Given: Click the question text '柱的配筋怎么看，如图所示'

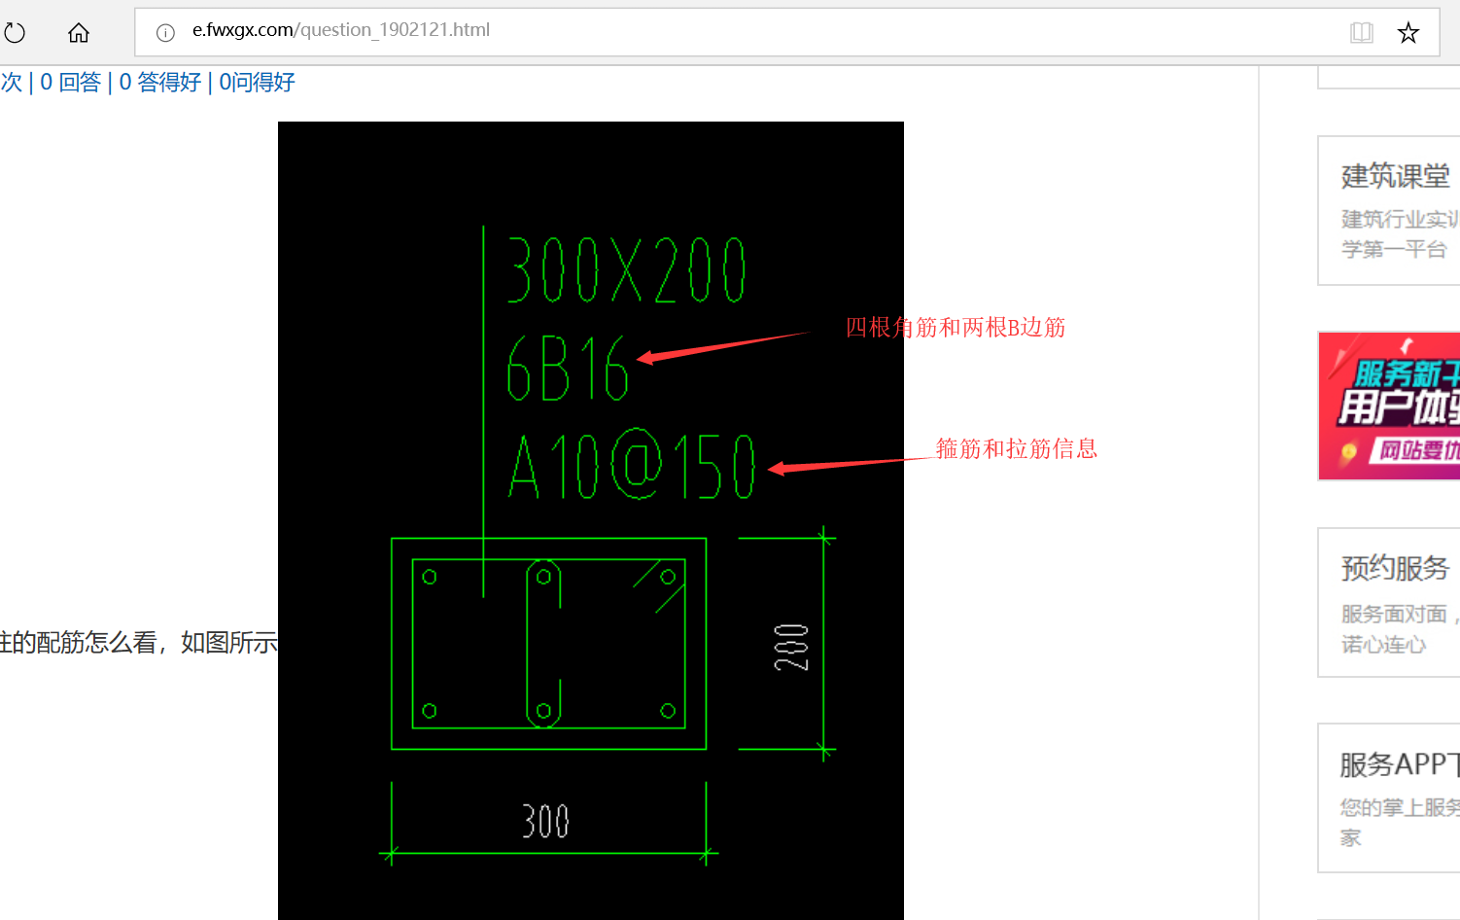Looking at the screenshot, I should (x=139, y=643).
